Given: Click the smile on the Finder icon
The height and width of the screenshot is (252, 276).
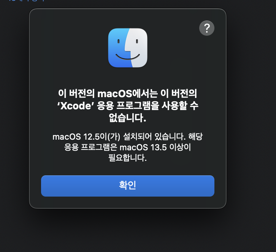Looking at the screenshot, I should pos(128,57).
